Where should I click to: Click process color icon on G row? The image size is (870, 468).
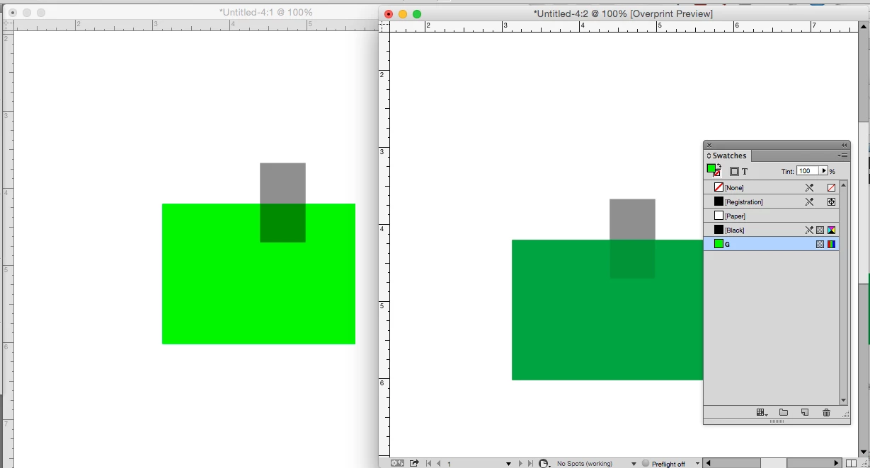[x=820, y=244]
